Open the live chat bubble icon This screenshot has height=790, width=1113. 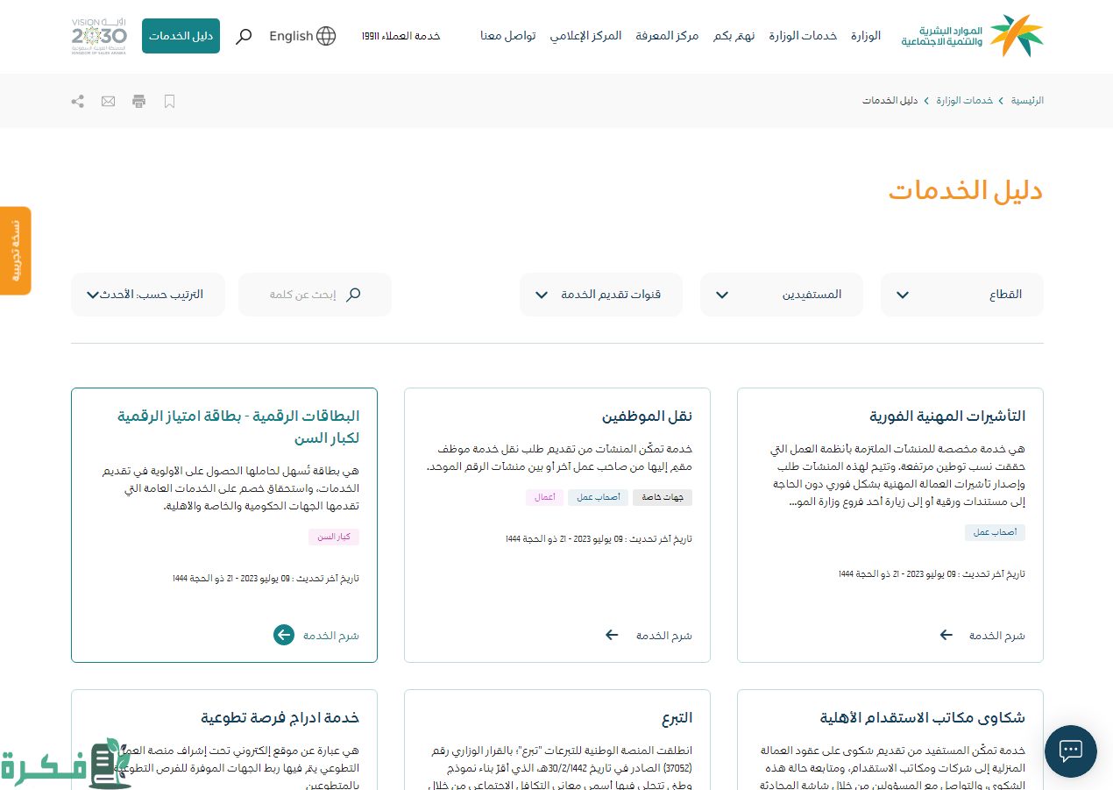click(x=1070, y=751)
